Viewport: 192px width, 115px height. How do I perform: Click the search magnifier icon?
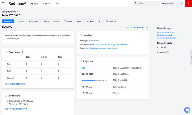tap(136, 3)
